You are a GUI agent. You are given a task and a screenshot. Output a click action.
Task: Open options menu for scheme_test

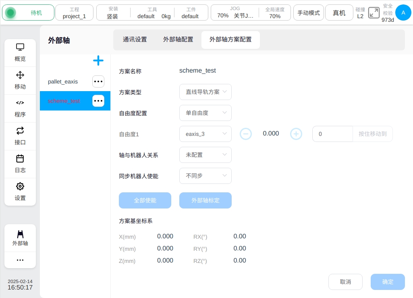(x=98, y=101)
